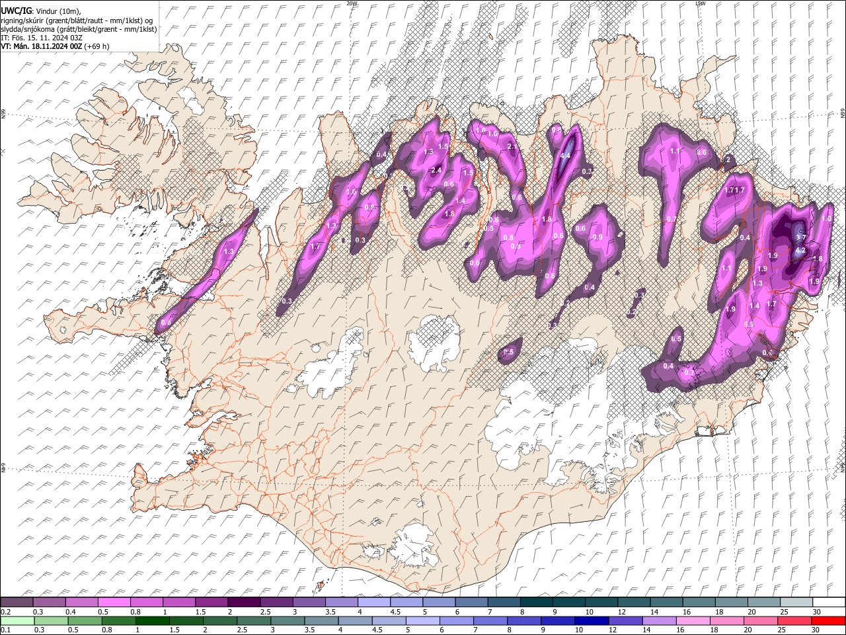The image size is (846, 635).
Task: Click the VT valid time line in header
Action: pos(55,46)
